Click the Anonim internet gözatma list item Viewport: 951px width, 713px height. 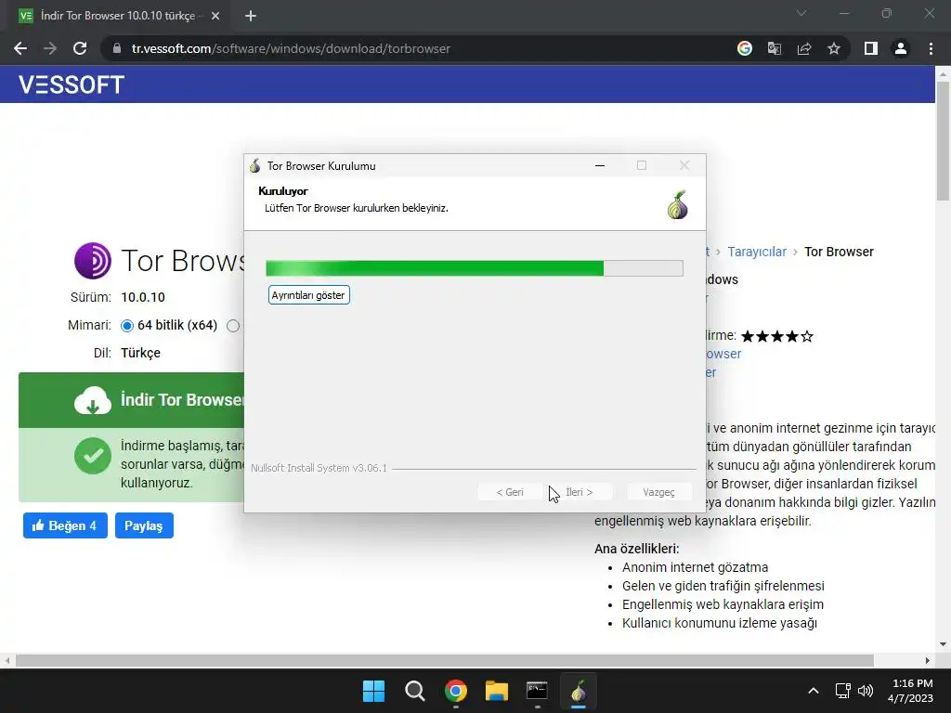695,567
